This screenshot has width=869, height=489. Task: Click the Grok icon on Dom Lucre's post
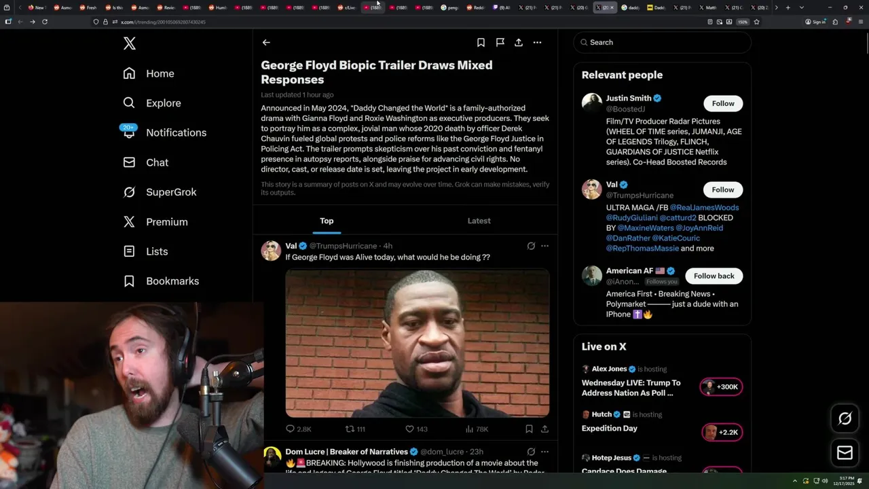point(531,452)
